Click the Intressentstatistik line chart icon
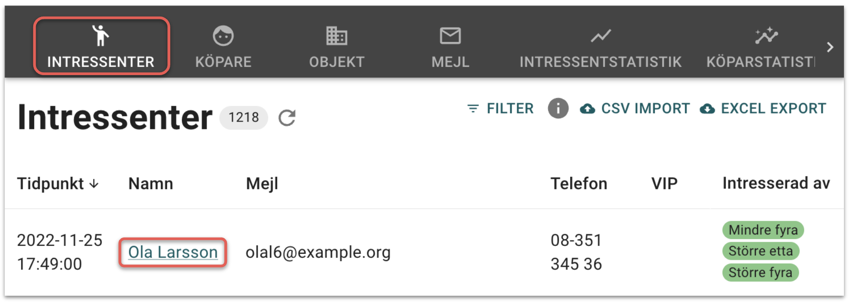 tap(600, 35)
